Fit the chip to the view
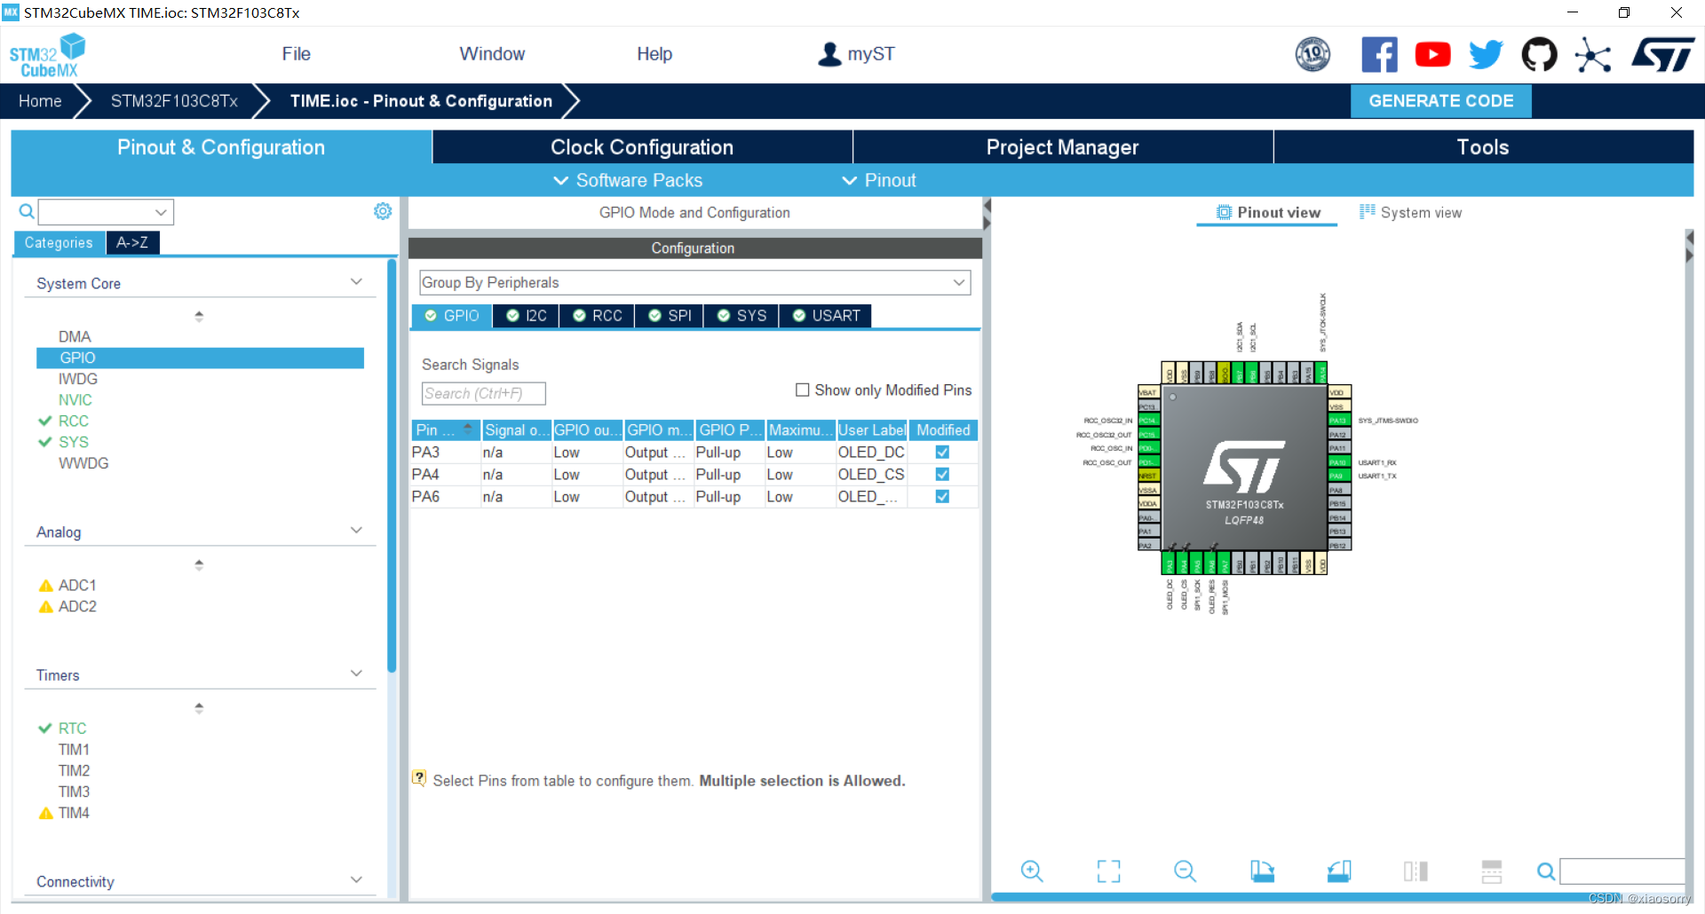This screenshot has width=1705, height=914. pyautogui.click(x=1108, y=871)
